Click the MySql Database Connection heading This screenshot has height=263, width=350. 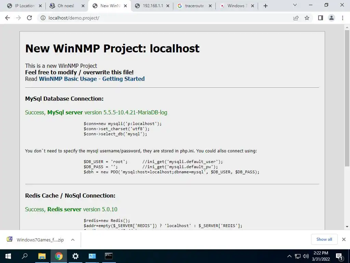[64, 99]
